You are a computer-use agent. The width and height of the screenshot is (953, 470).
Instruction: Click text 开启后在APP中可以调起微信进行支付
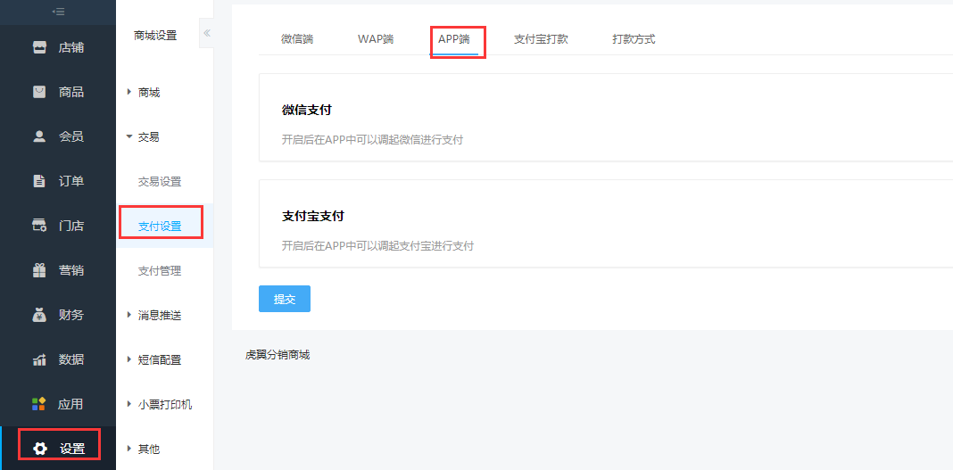(x=373, y=140)
